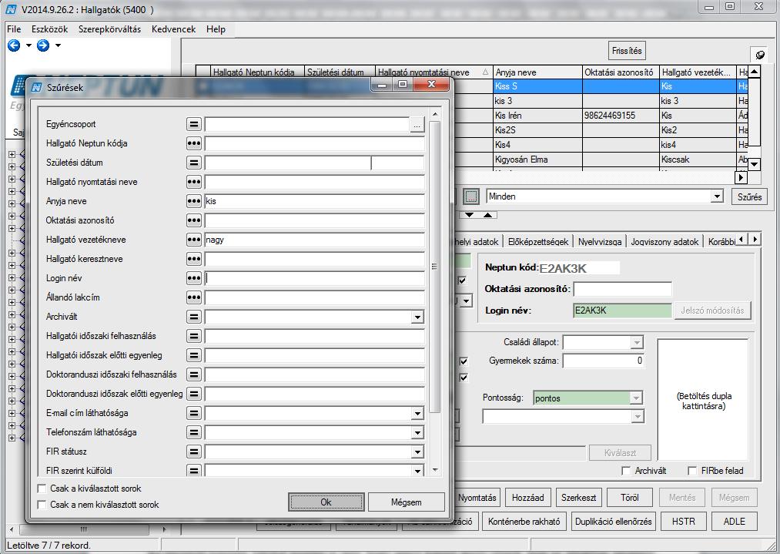Toggle the checked box left of Neptun kód
780x554 pixels.
[462, 280]
